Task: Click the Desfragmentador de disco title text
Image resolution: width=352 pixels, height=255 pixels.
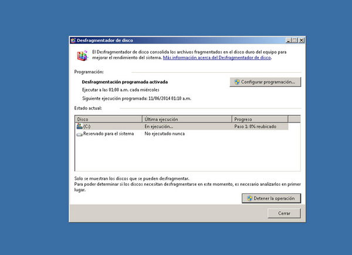Action: (105, 40)
